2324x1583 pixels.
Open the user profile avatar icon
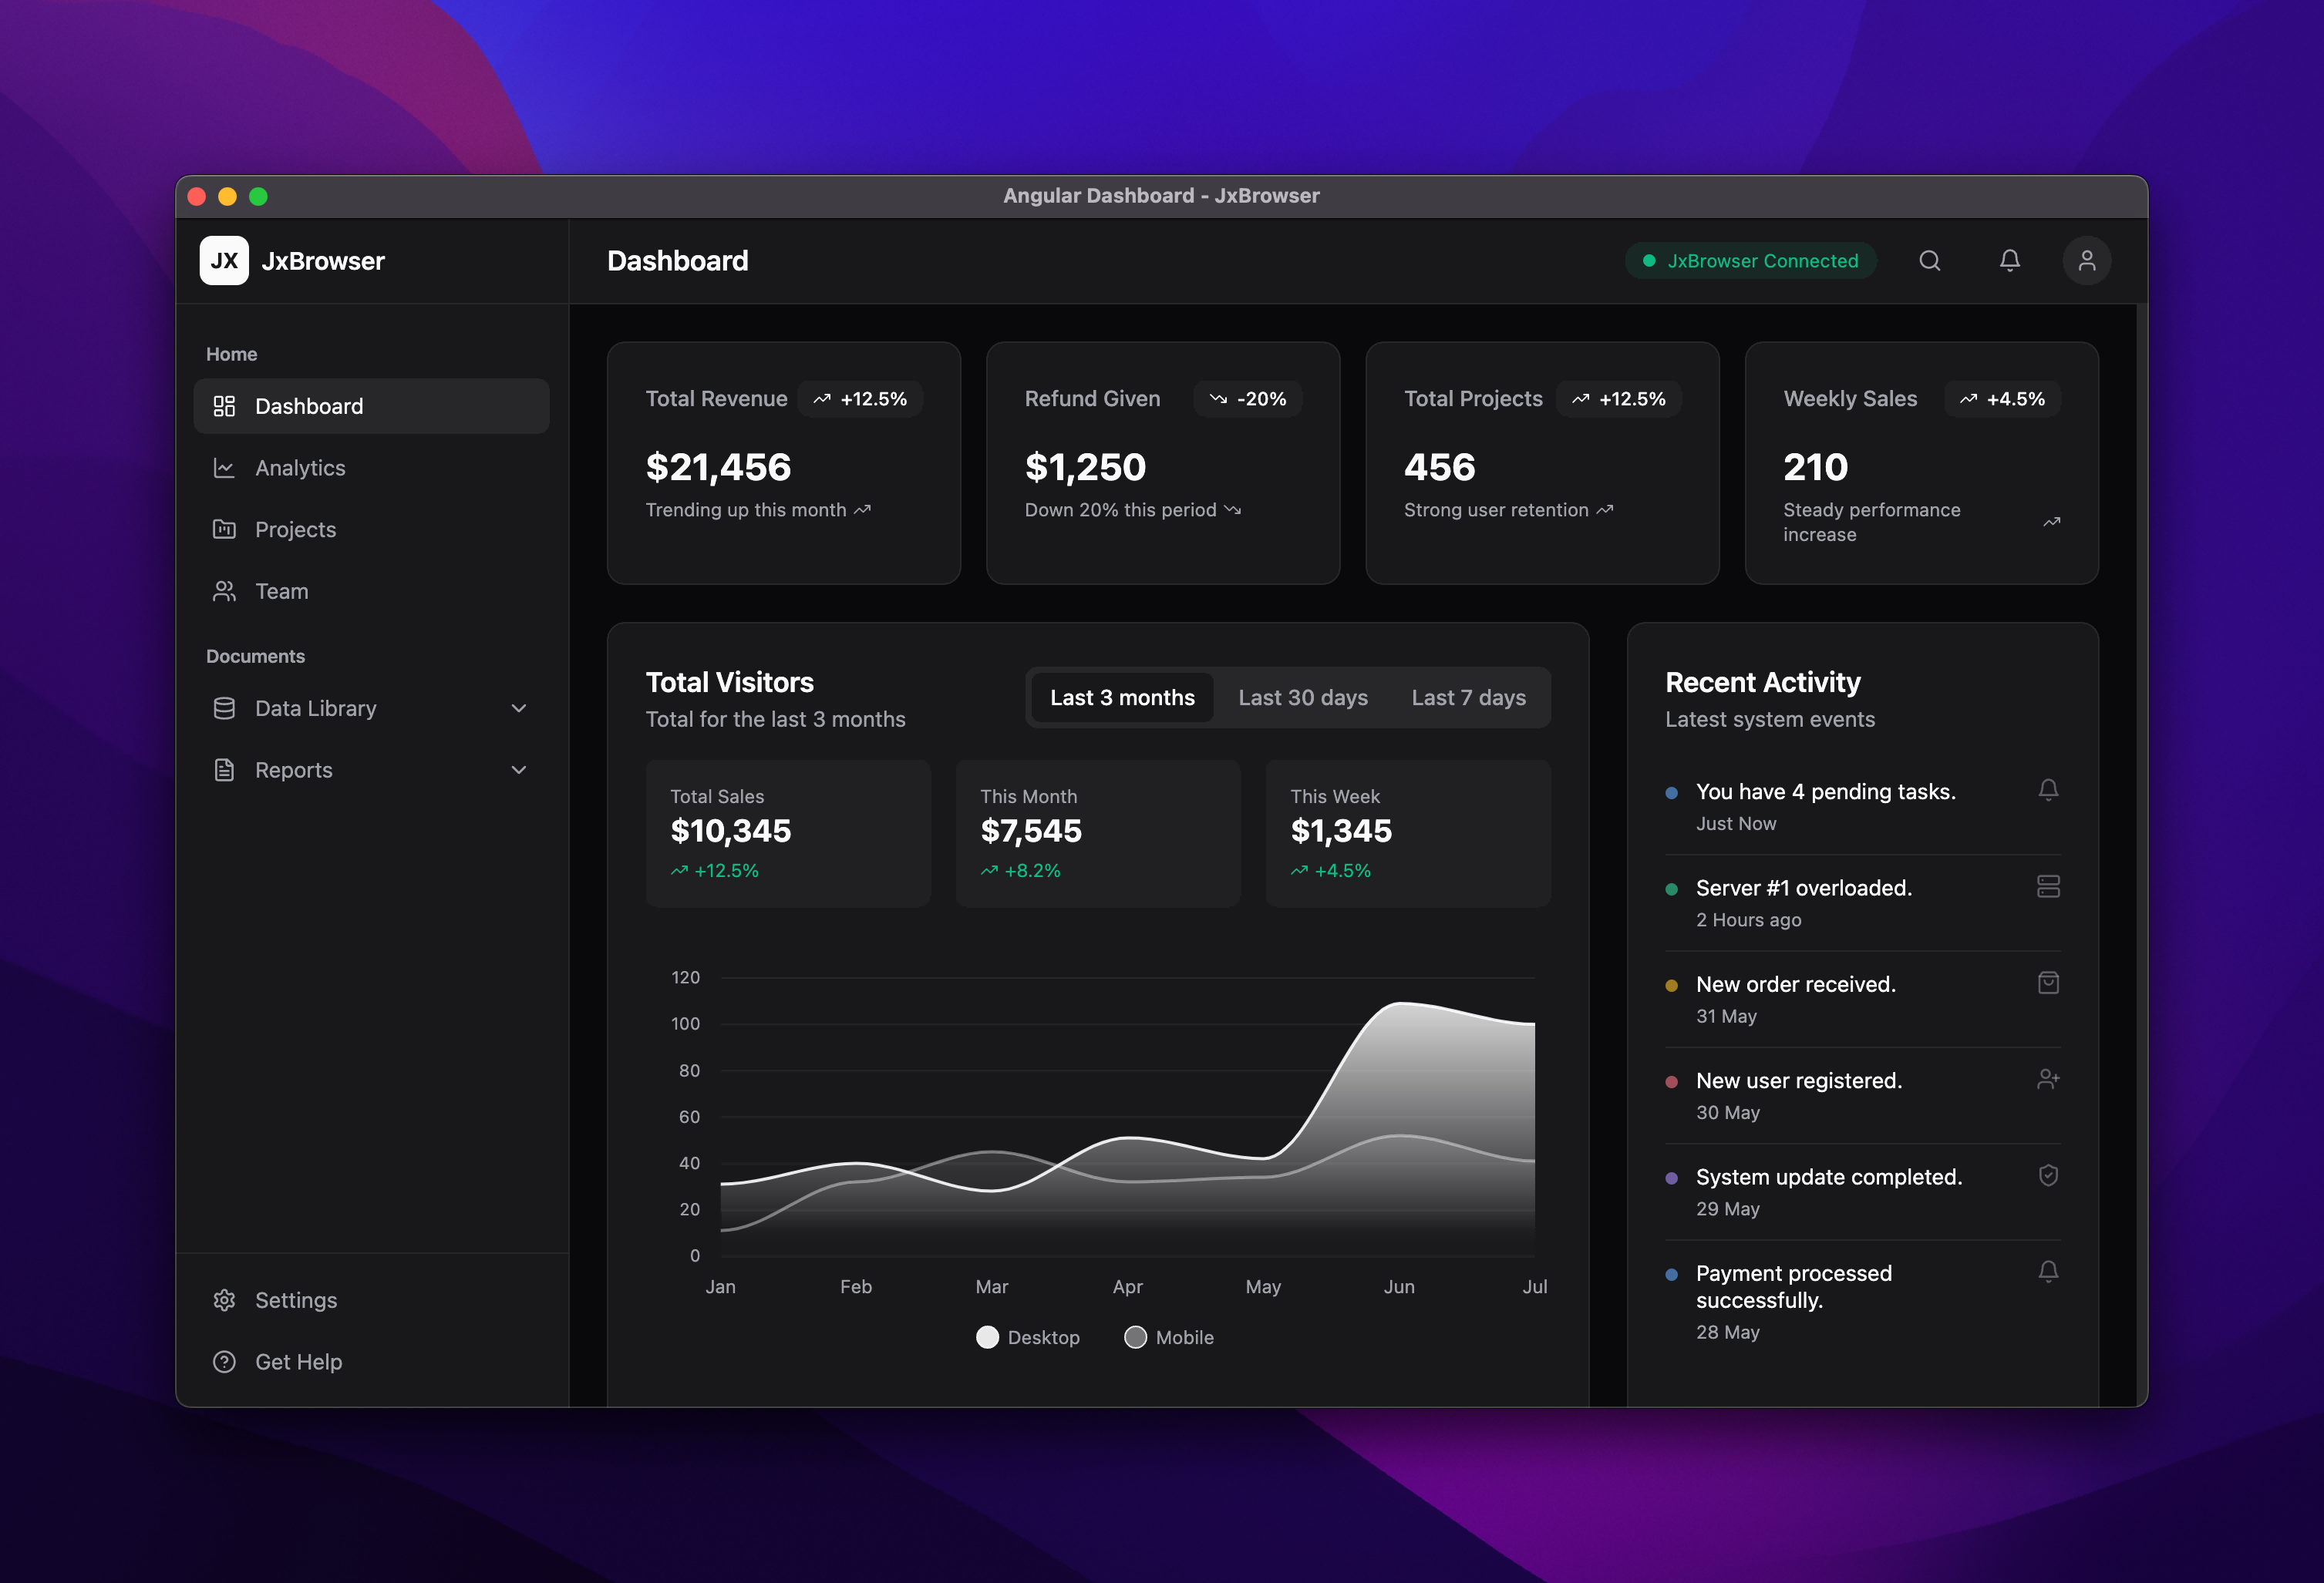tap(2086, 260)
